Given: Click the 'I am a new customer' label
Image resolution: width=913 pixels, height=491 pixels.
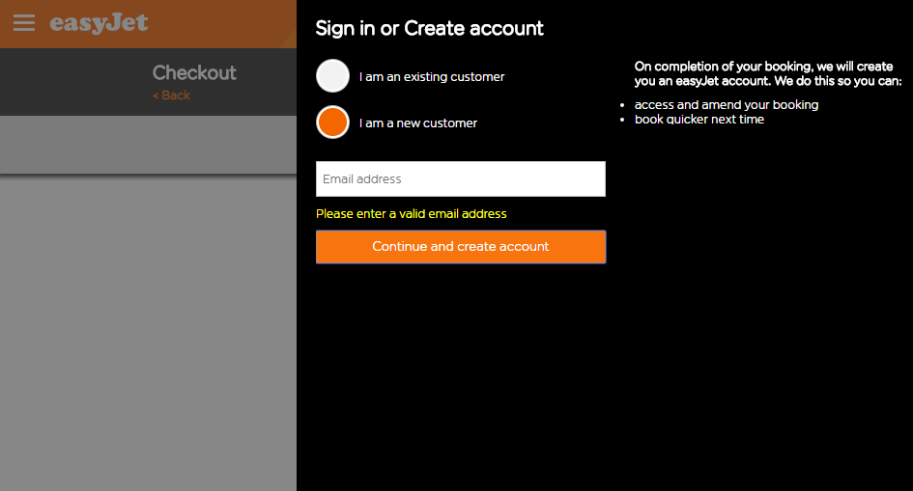Looking at the screenshot, I should [418, 123].
